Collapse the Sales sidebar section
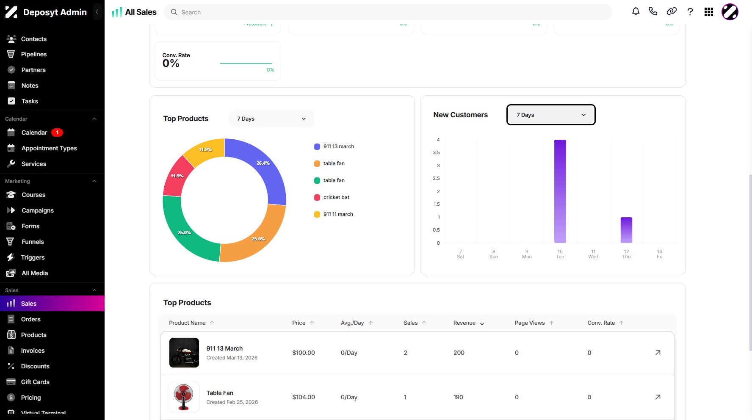The width and height of the screenshot is (752, 420). point(94,290)
